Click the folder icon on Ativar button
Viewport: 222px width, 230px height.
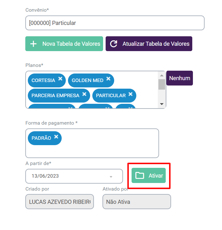pos(140,176)
